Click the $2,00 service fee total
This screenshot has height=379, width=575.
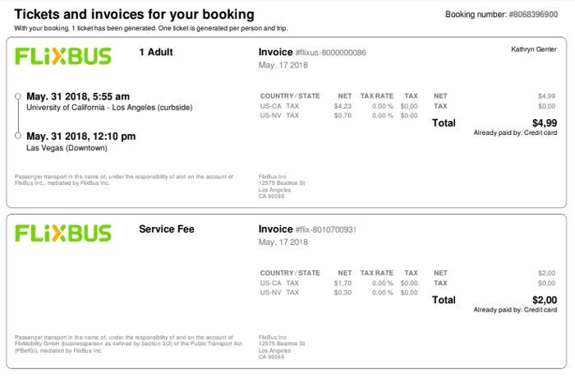tap(545, 300)
